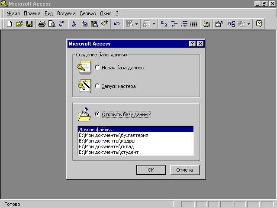Expand the New Object dropdown arrow

(x=248, y=24)
